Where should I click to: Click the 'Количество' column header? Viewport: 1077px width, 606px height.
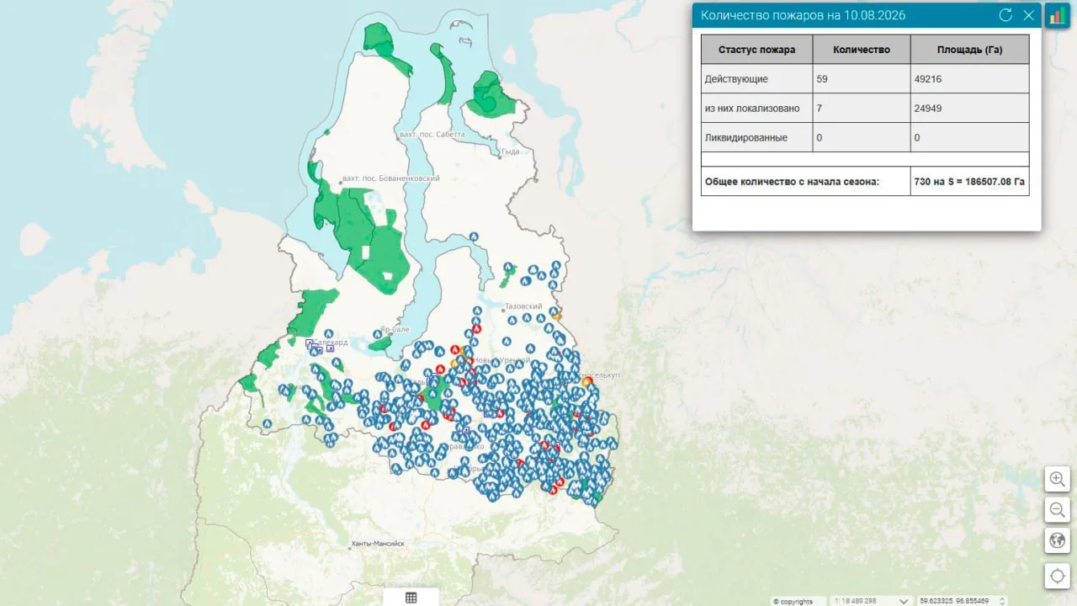(x=862, y=50)
